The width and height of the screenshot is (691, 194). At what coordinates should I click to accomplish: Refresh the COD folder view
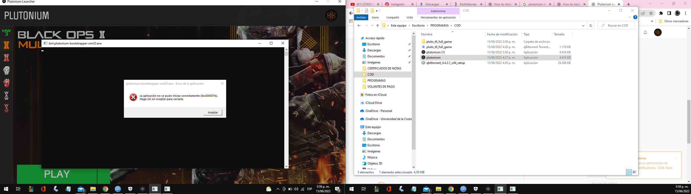(590, 26)
